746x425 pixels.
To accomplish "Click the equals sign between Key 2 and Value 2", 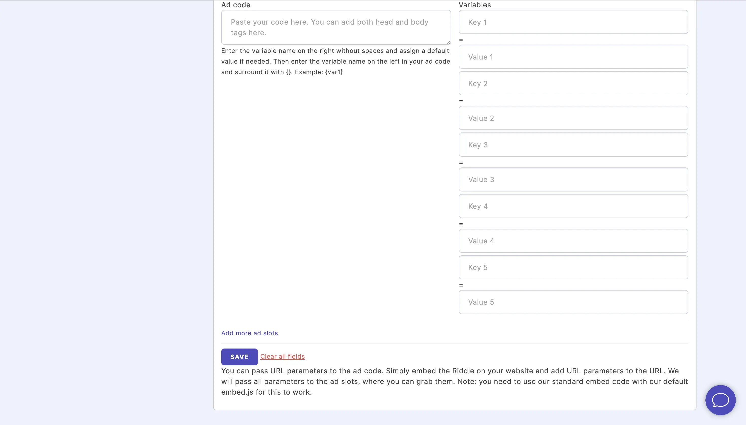I will tap(461, 101).
